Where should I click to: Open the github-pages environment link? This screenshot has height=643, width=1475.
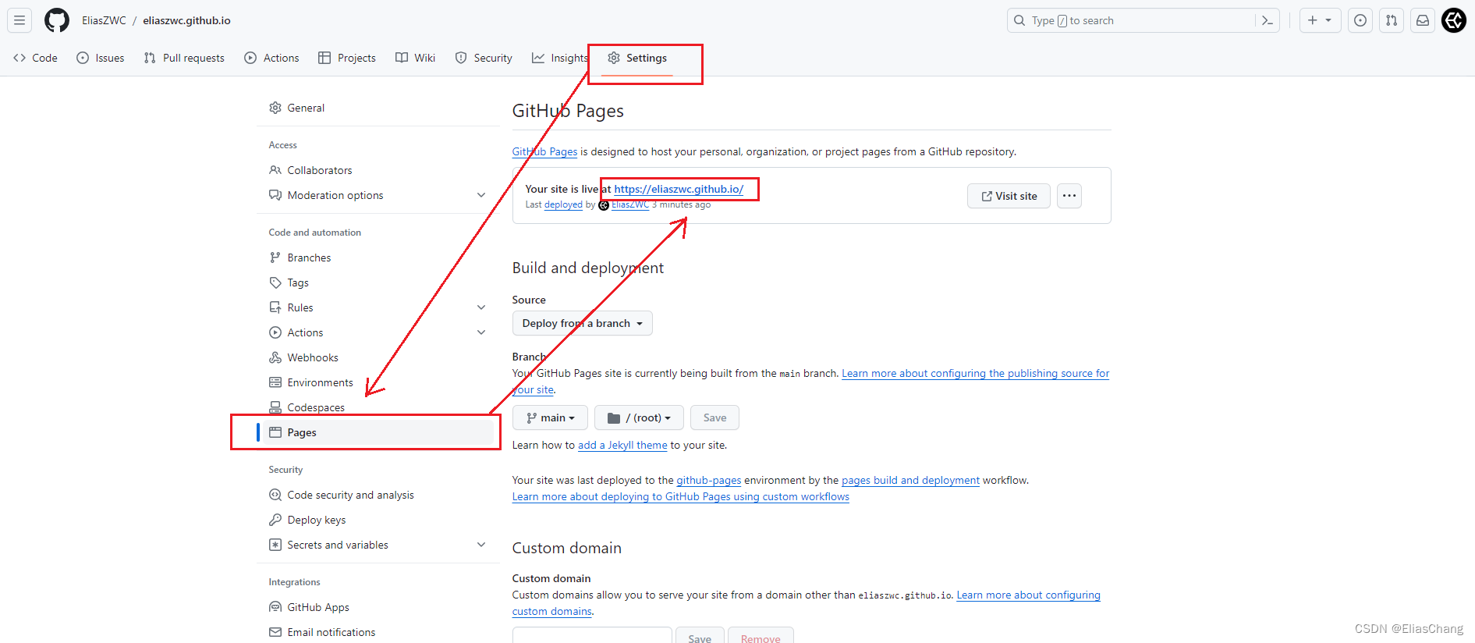pyautogui.click(x=708, y=480)
